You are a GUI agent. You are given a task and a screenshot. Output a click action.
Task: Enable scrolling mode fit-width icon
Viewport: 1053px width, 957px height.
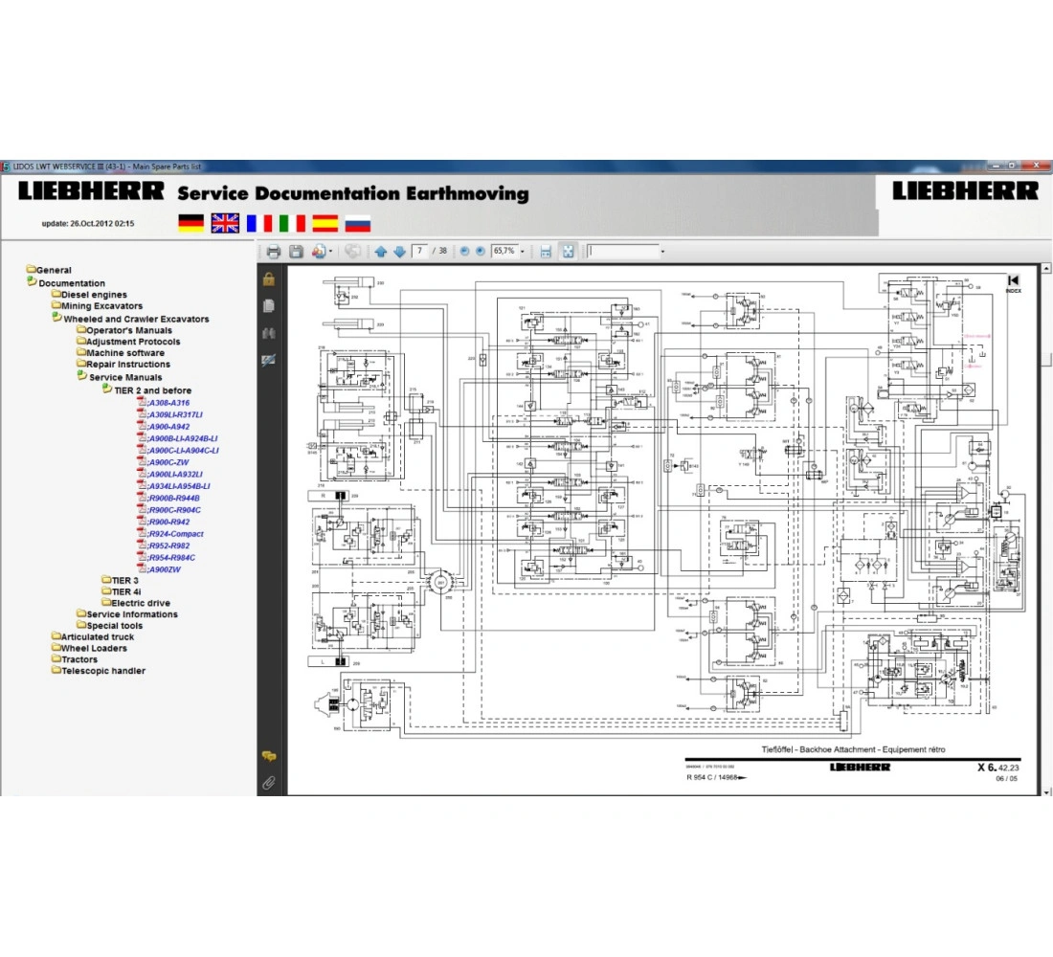pyautogui.click(x=546, y=251)
